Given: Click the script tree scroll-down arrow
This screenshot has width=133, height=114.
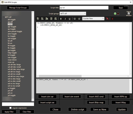Looking at the screenshot, I should tap(33, 100).
